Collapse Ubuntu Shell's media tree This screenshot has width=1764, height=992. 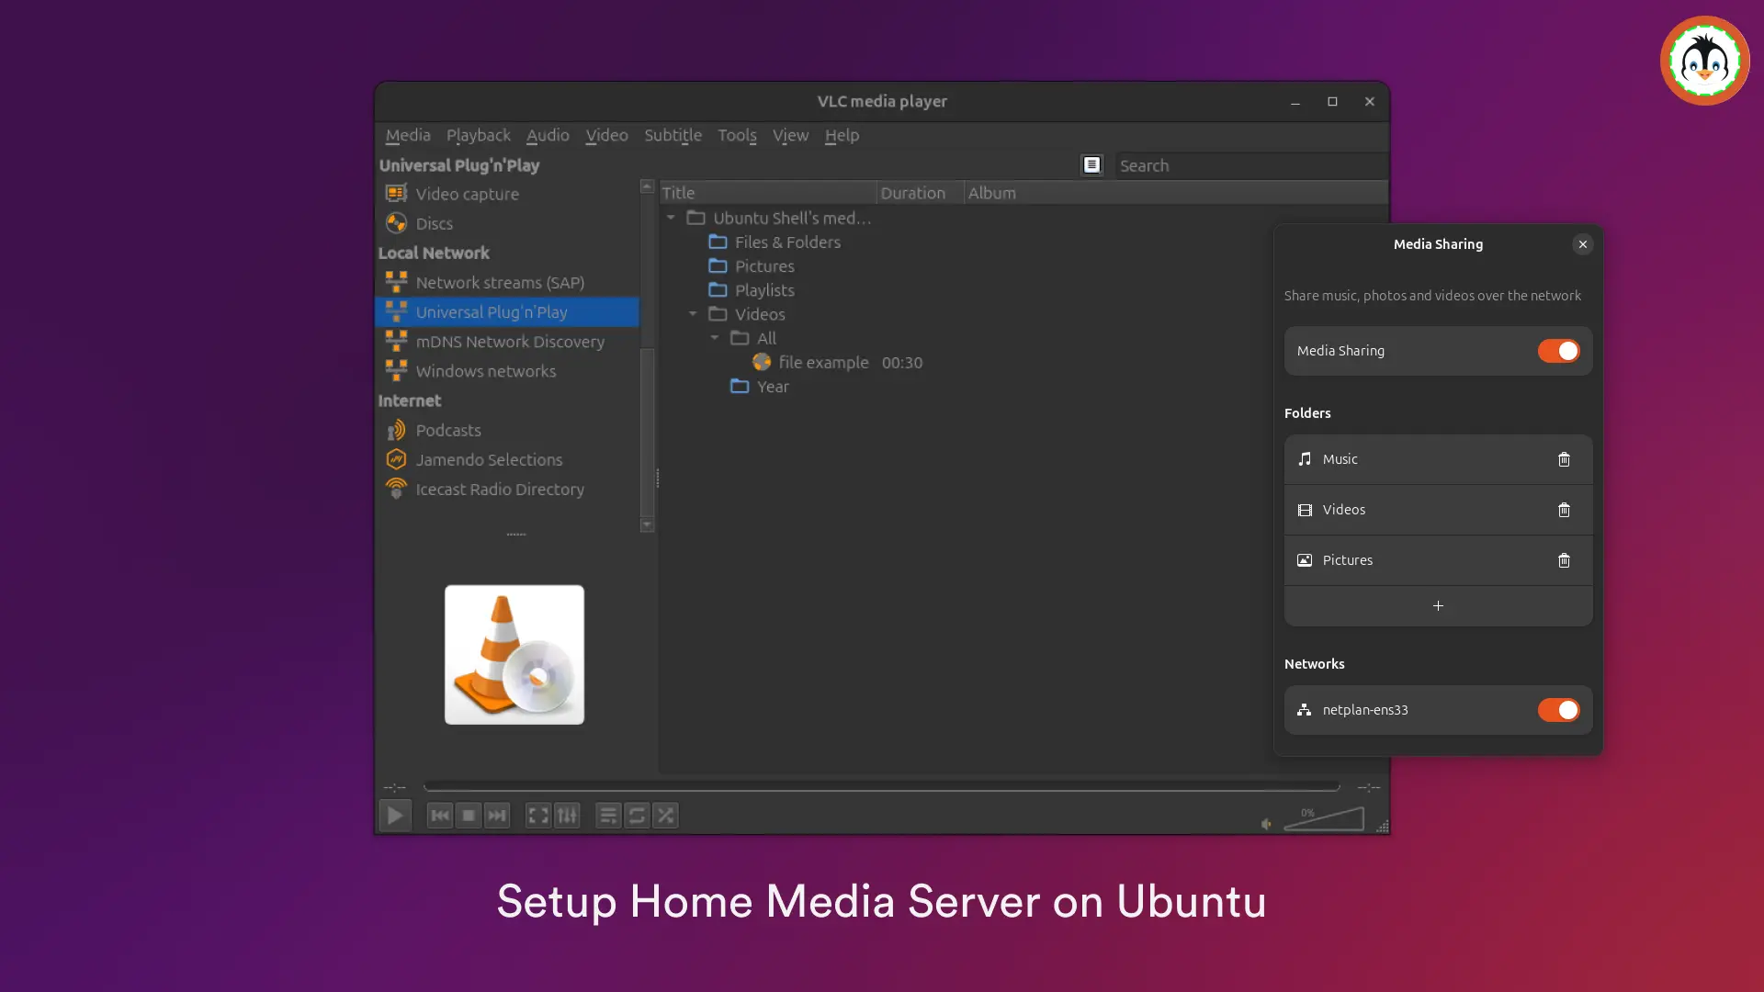(x=672, y=218)
